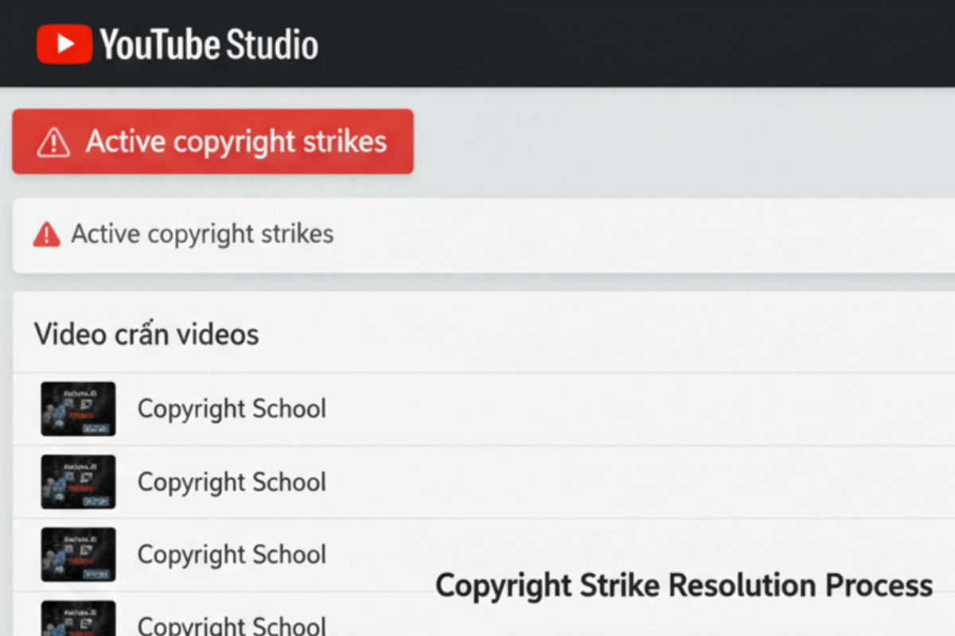Screen dimensions: 955x636
Task: Open the third Copyright School video thumbnail
Action: point(78,554)
